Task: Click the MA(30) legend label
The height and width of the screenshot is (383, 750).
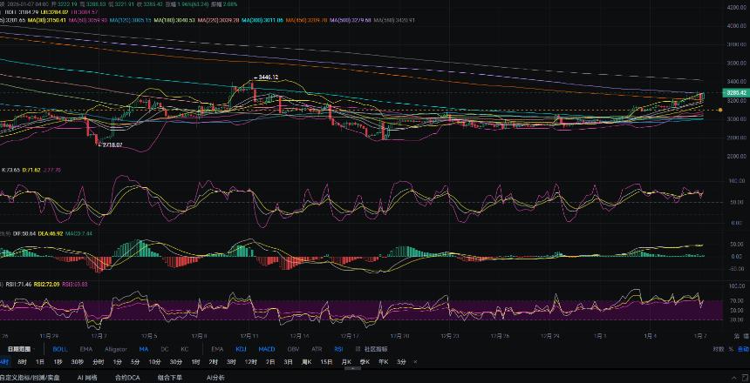Action: 48,21
